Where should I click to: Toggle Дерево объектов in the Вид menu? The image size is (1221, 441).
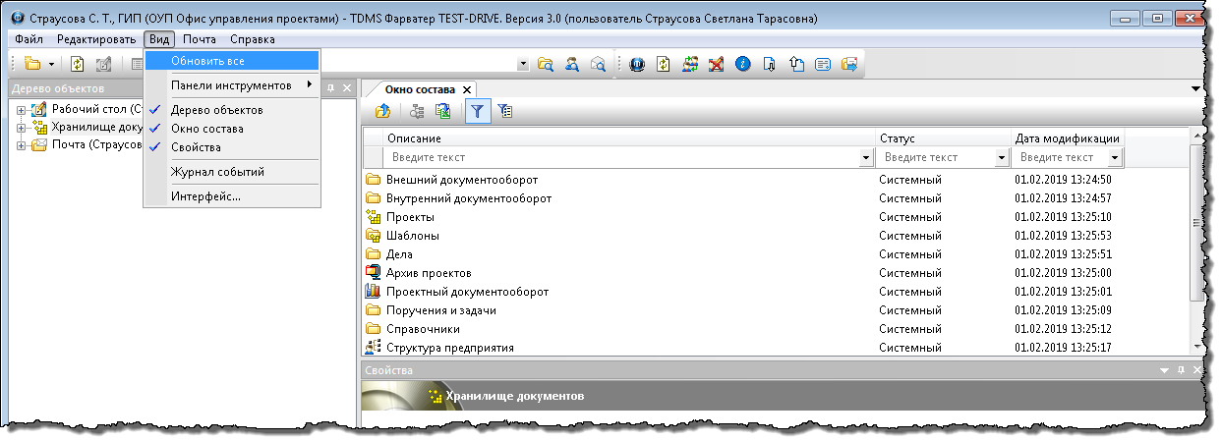216,110
